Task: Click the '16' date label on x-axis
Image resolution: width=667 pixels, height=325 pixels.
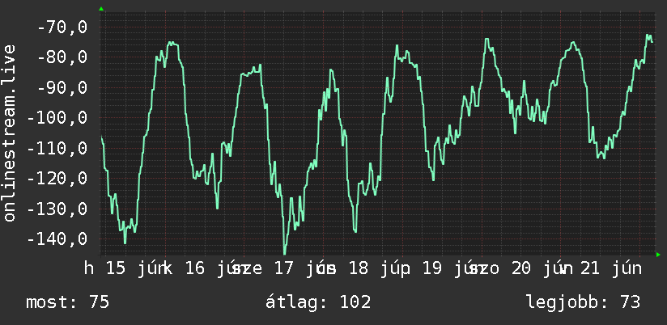Action: (x=195, y=268)
